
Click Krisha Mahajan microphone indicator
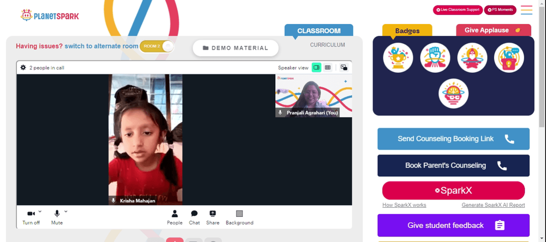(x=113, y=201)
